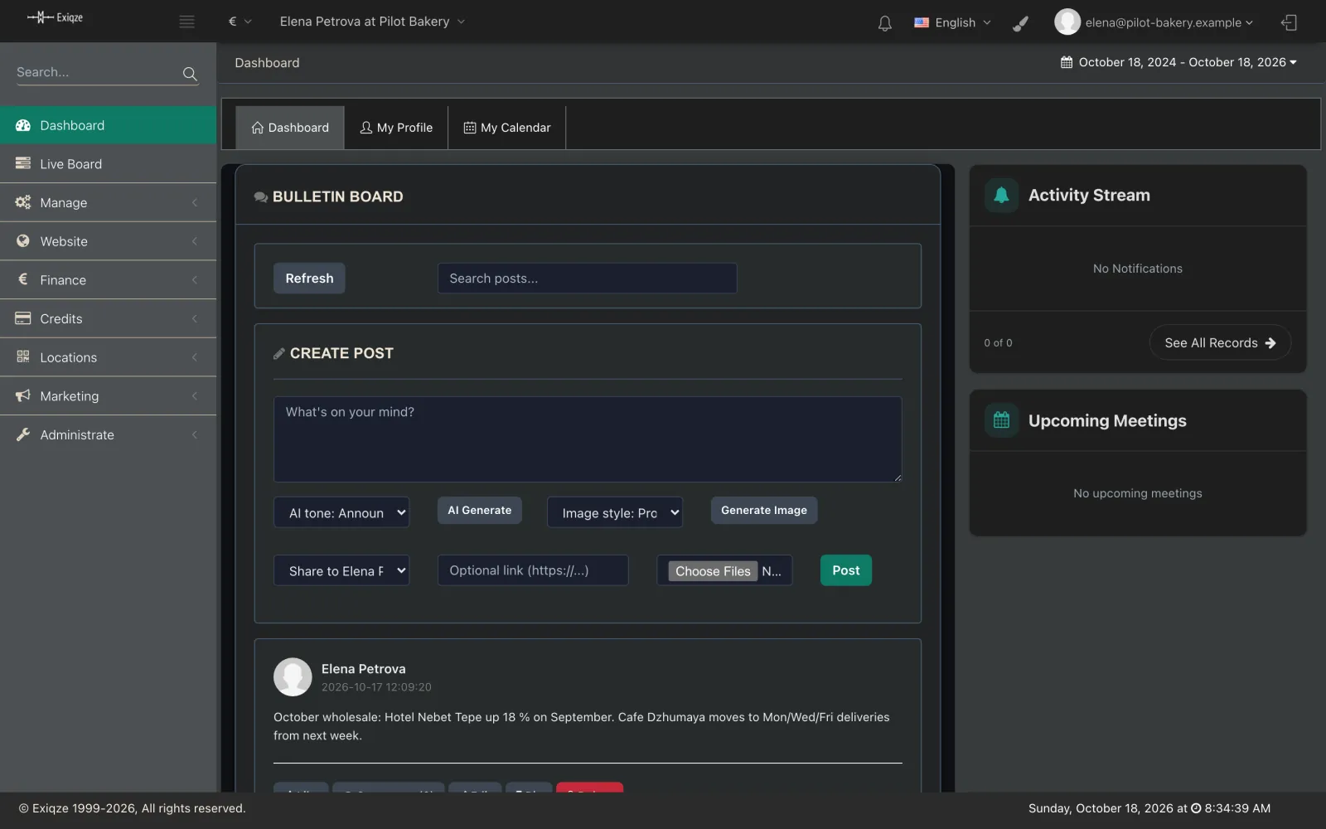The width and height of the screenshot is (1326, 829).
Task: Expand the Marketing sidebar menu
Action: coord(108,396)
